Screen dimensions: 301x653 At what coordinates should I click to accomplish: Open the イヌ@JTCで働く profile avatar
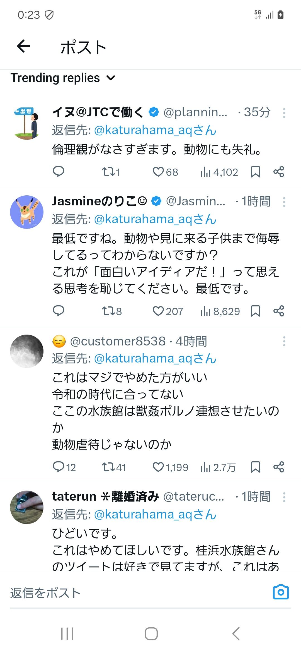[27, 123]
